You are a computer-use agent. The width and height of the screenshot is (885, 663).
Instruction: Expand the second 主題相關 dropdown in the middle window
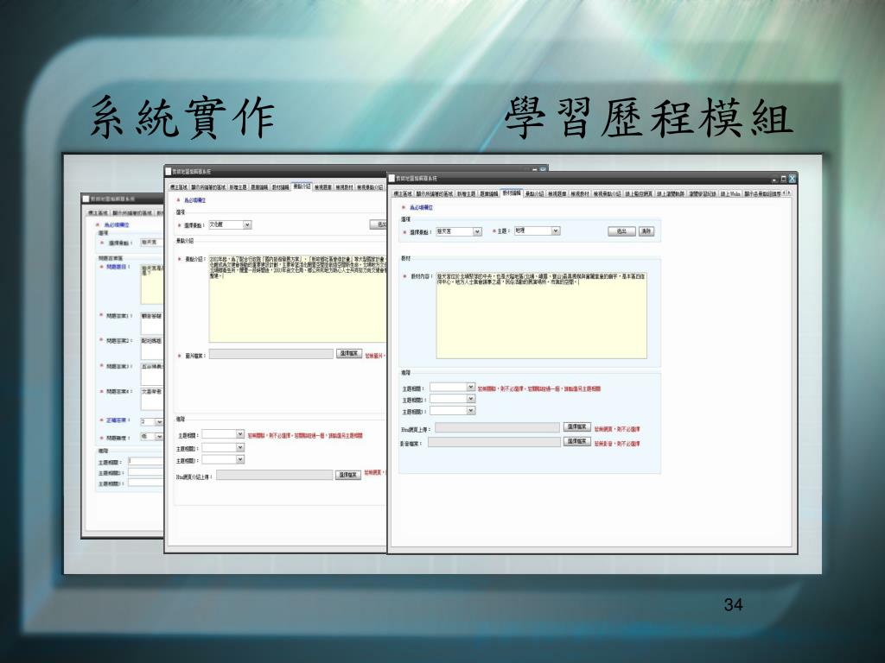pyautogui.click(x=240, y=448)
